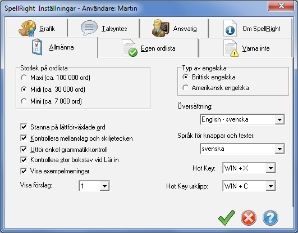Screen dimensions: 298x233
Task: Open the Ansvarig tab
Action: (x=174, y=28)
